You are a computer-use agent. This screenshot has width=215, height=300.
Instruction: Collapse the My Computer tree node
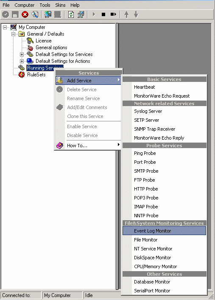(5, 27)
